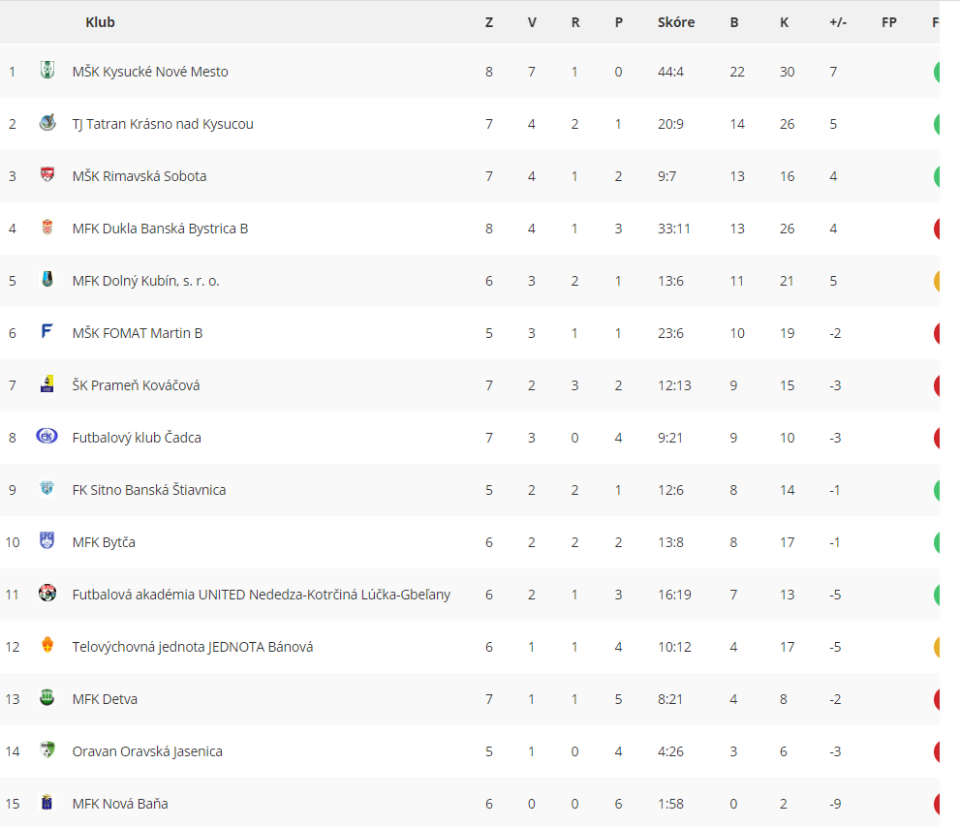Screen dimensions: 960x826
Task: Click the MFK Bytča shield logo
Action: (x=47, y=541)
